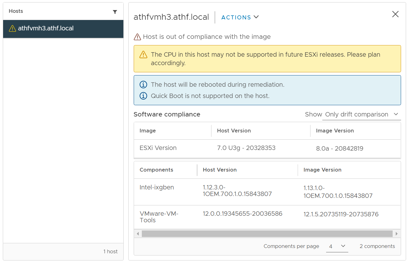Open the components per page dropdown
The width and height of the screenshot is (407, 263).
click(x=337, y=246)
